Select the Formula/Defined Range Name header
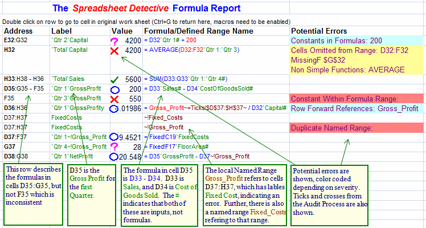The image size is (426, 228). [199, 31]
